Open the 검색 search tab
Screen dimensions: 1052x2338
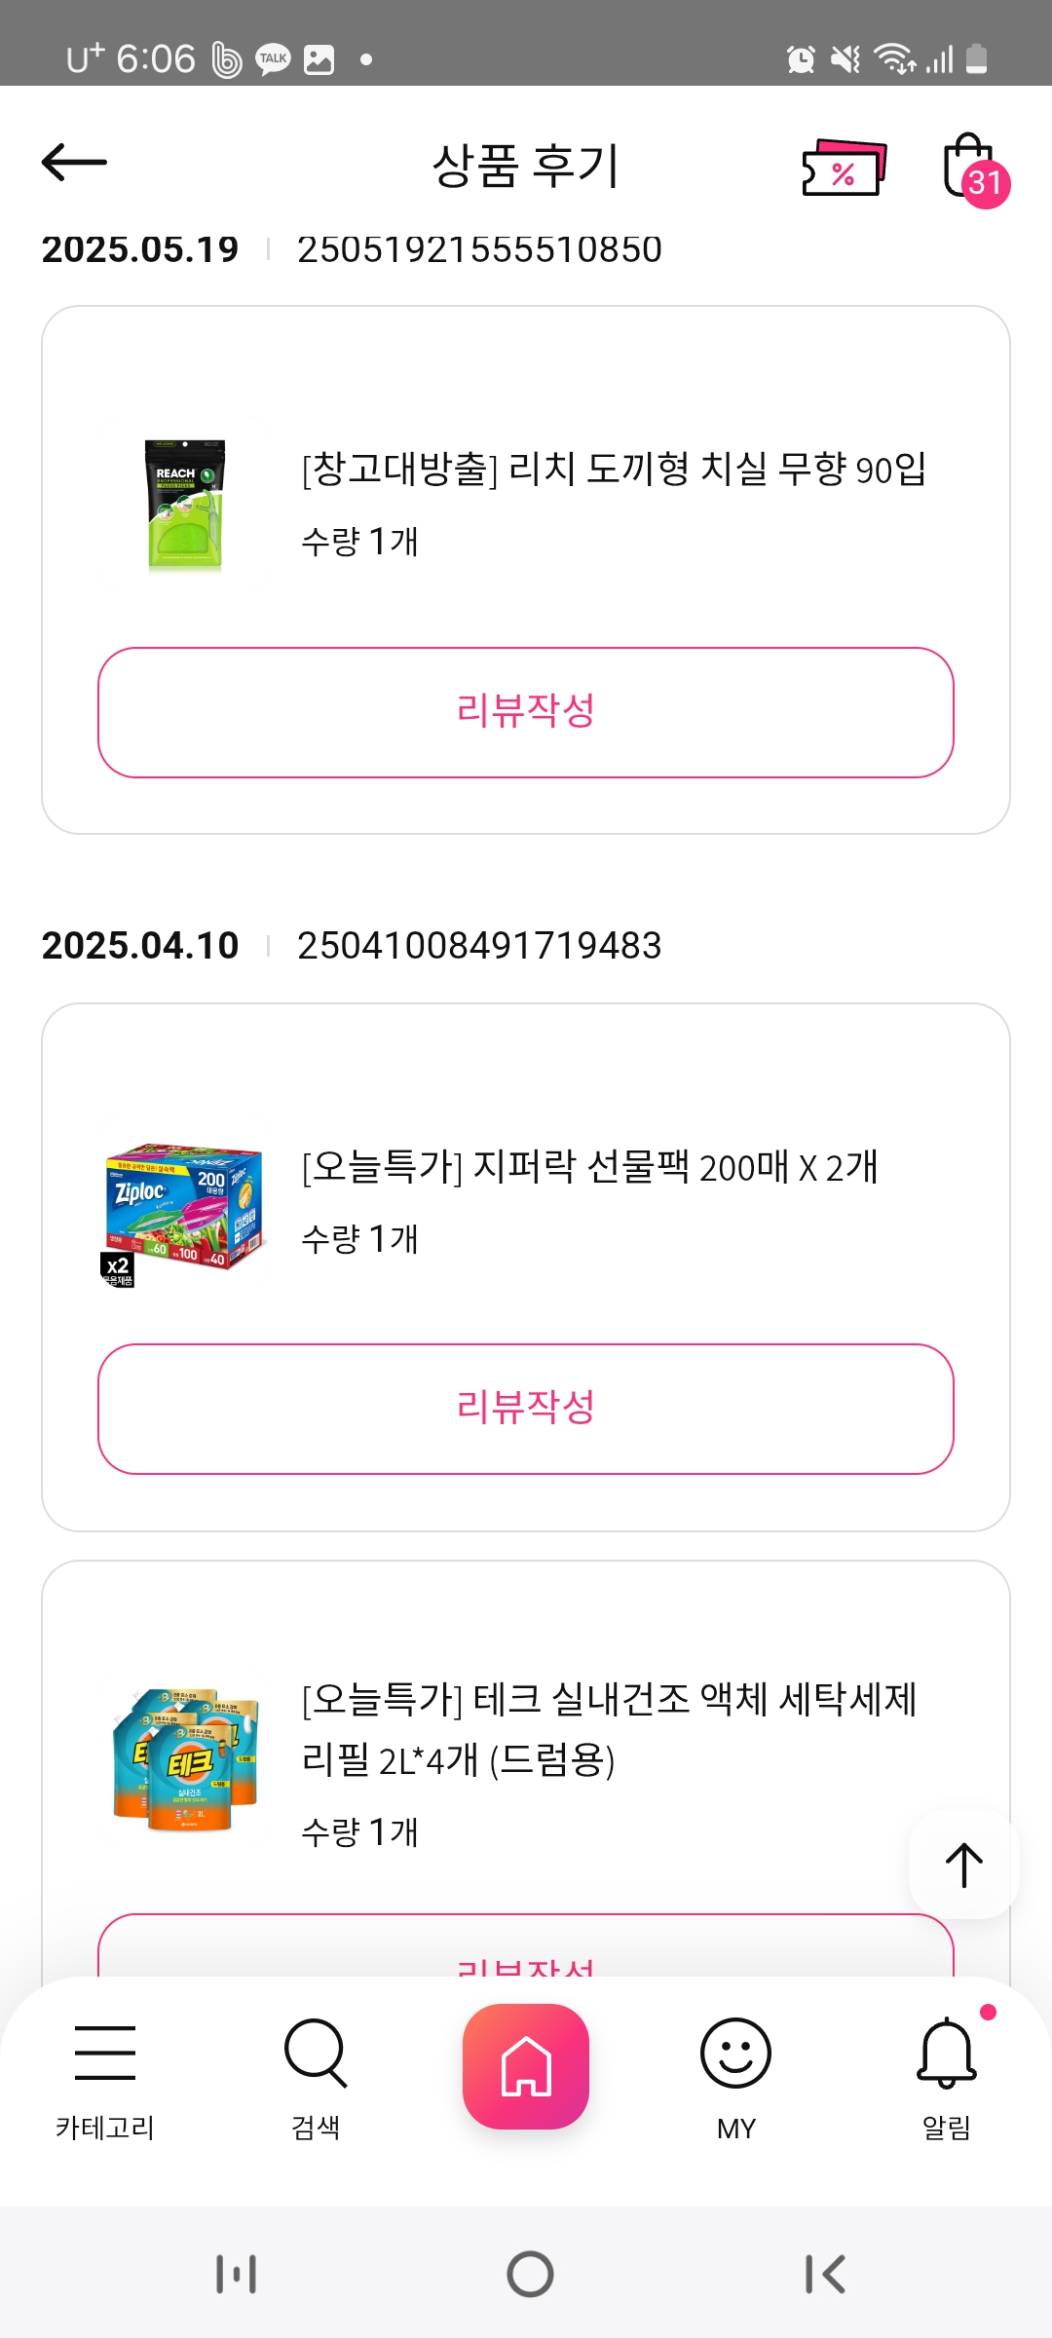pos(316,2077)
